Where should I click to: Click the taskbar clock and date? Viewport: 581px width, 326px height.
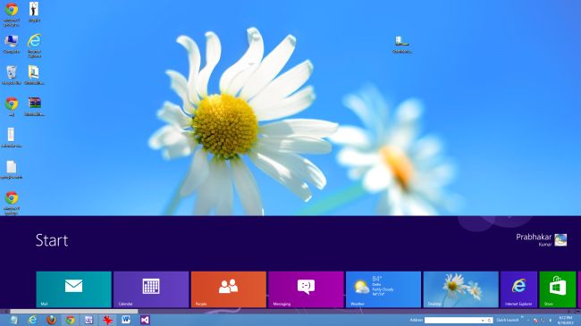(566, 320)
